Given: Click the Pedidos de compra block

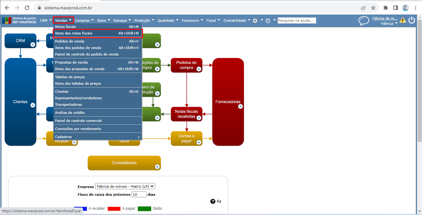Looking at the screenshot, I should pyautogui.click(x=186, y=65).
